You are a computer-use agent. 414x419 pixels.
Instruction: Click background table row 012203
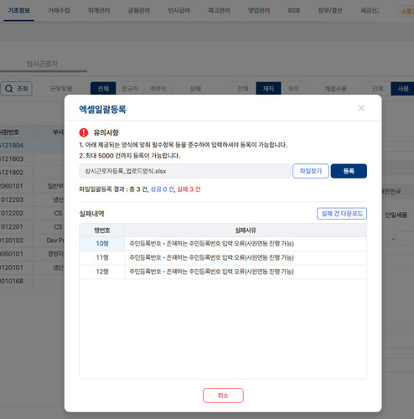tap(32, 199)
